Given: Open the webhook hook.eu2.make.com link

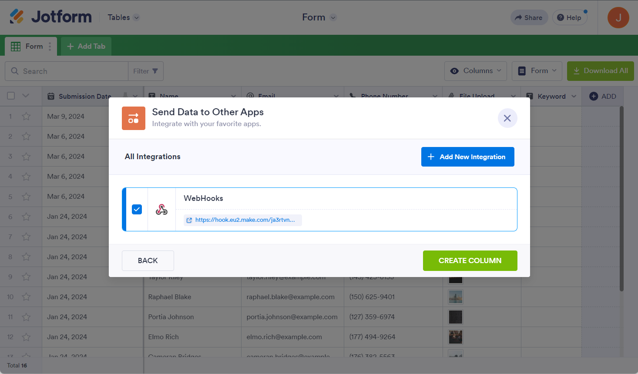Looking at the screenshot, I should pos(243,220).
